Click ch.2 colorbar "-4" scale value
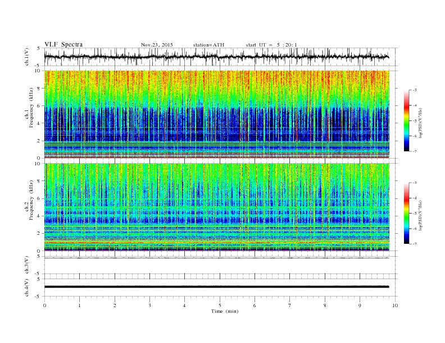 (x=415, y=198)
